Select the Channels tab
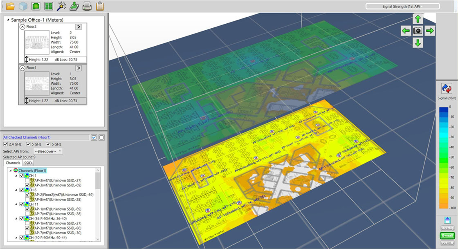The width and height of the screenshot is (458, 249). click(13, 163)
